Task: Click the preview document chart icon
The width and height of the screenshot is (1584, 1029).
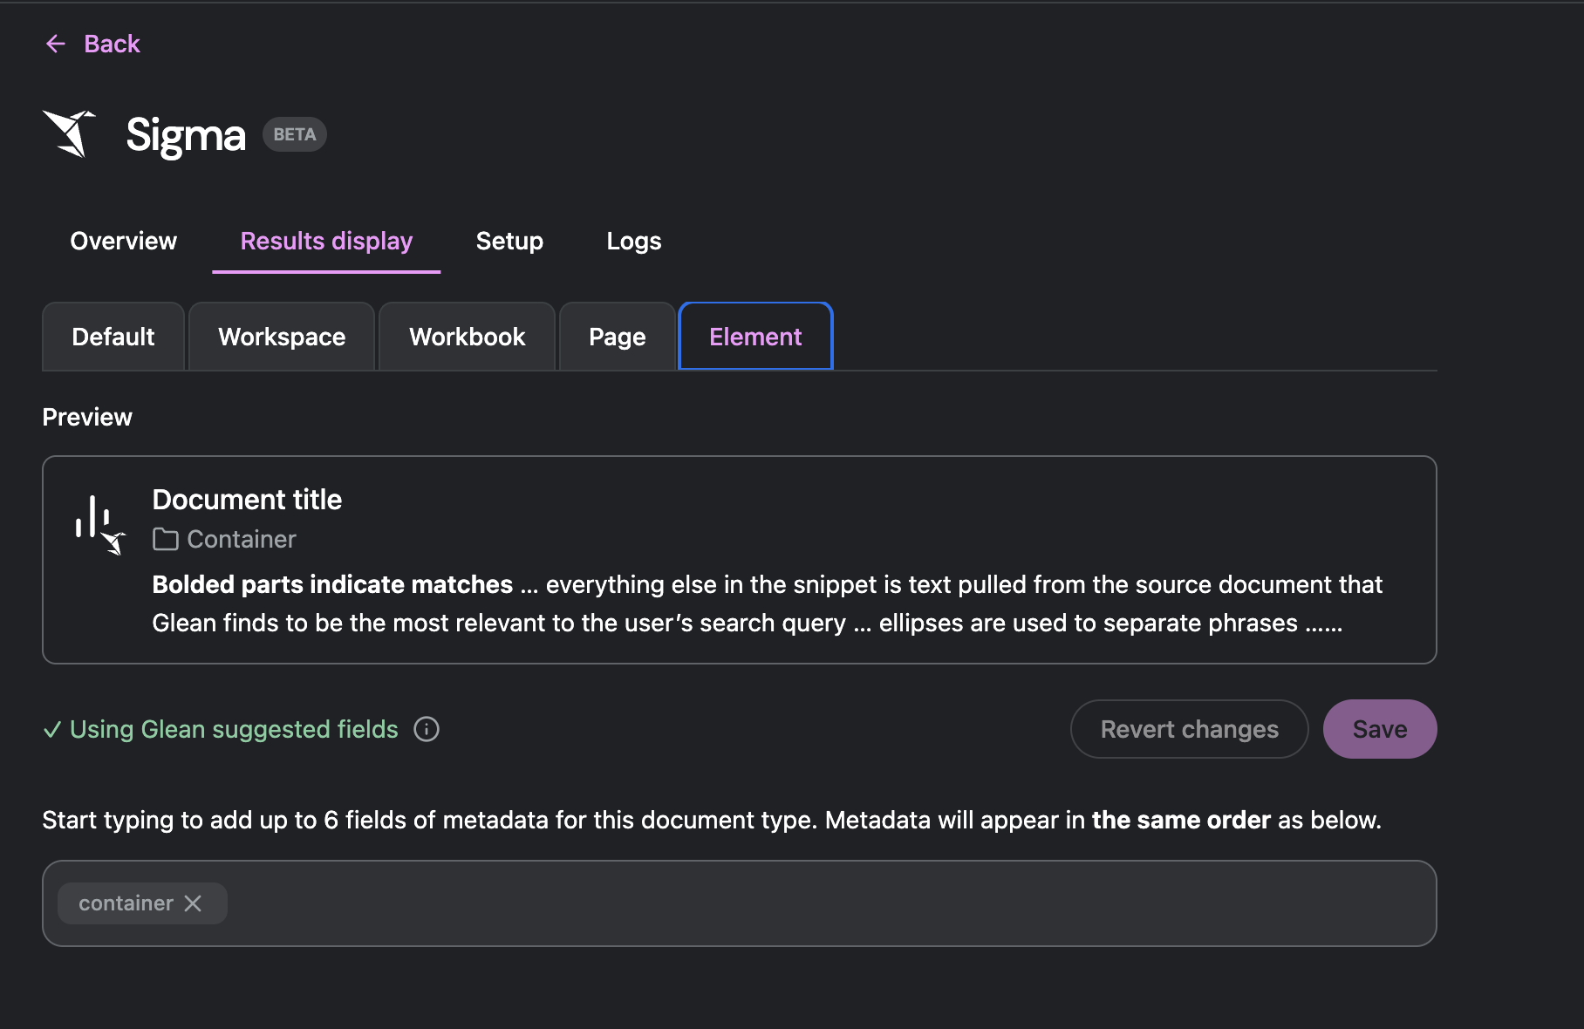Action: pyautogui.click(x=100, y=524)
